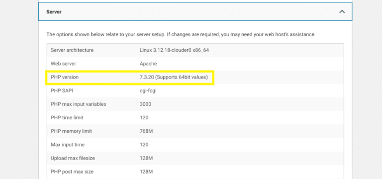Click the 128M value beside PHP post max size

click(x=146, y=172)
